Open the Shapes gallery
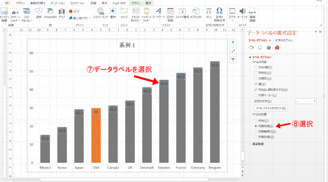 click(39, 15)
